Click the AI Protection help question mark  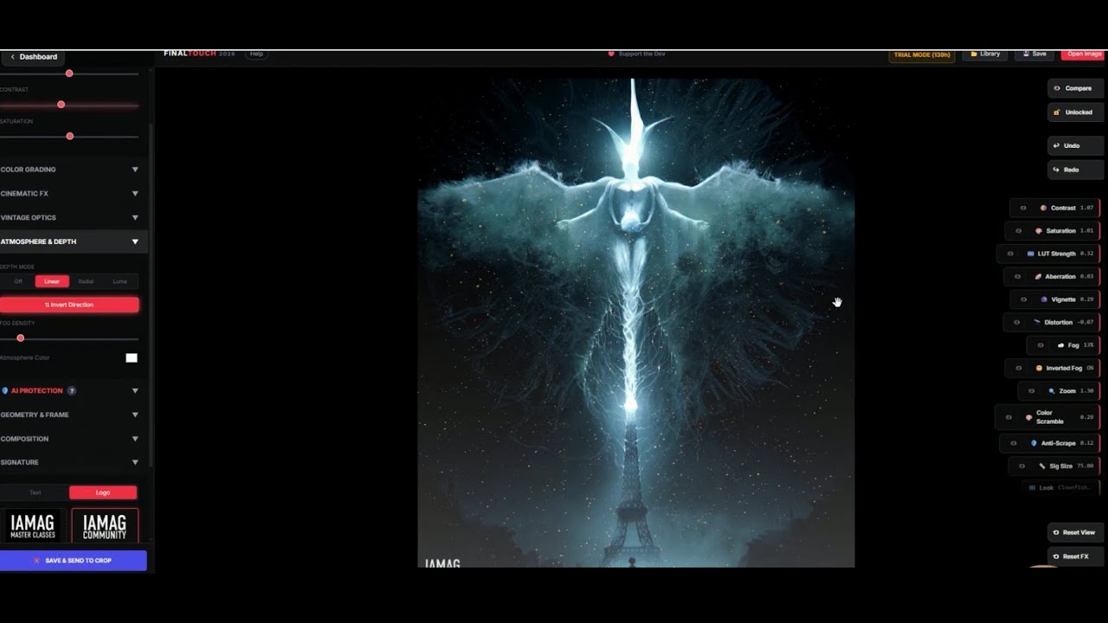tap(72, 391)
